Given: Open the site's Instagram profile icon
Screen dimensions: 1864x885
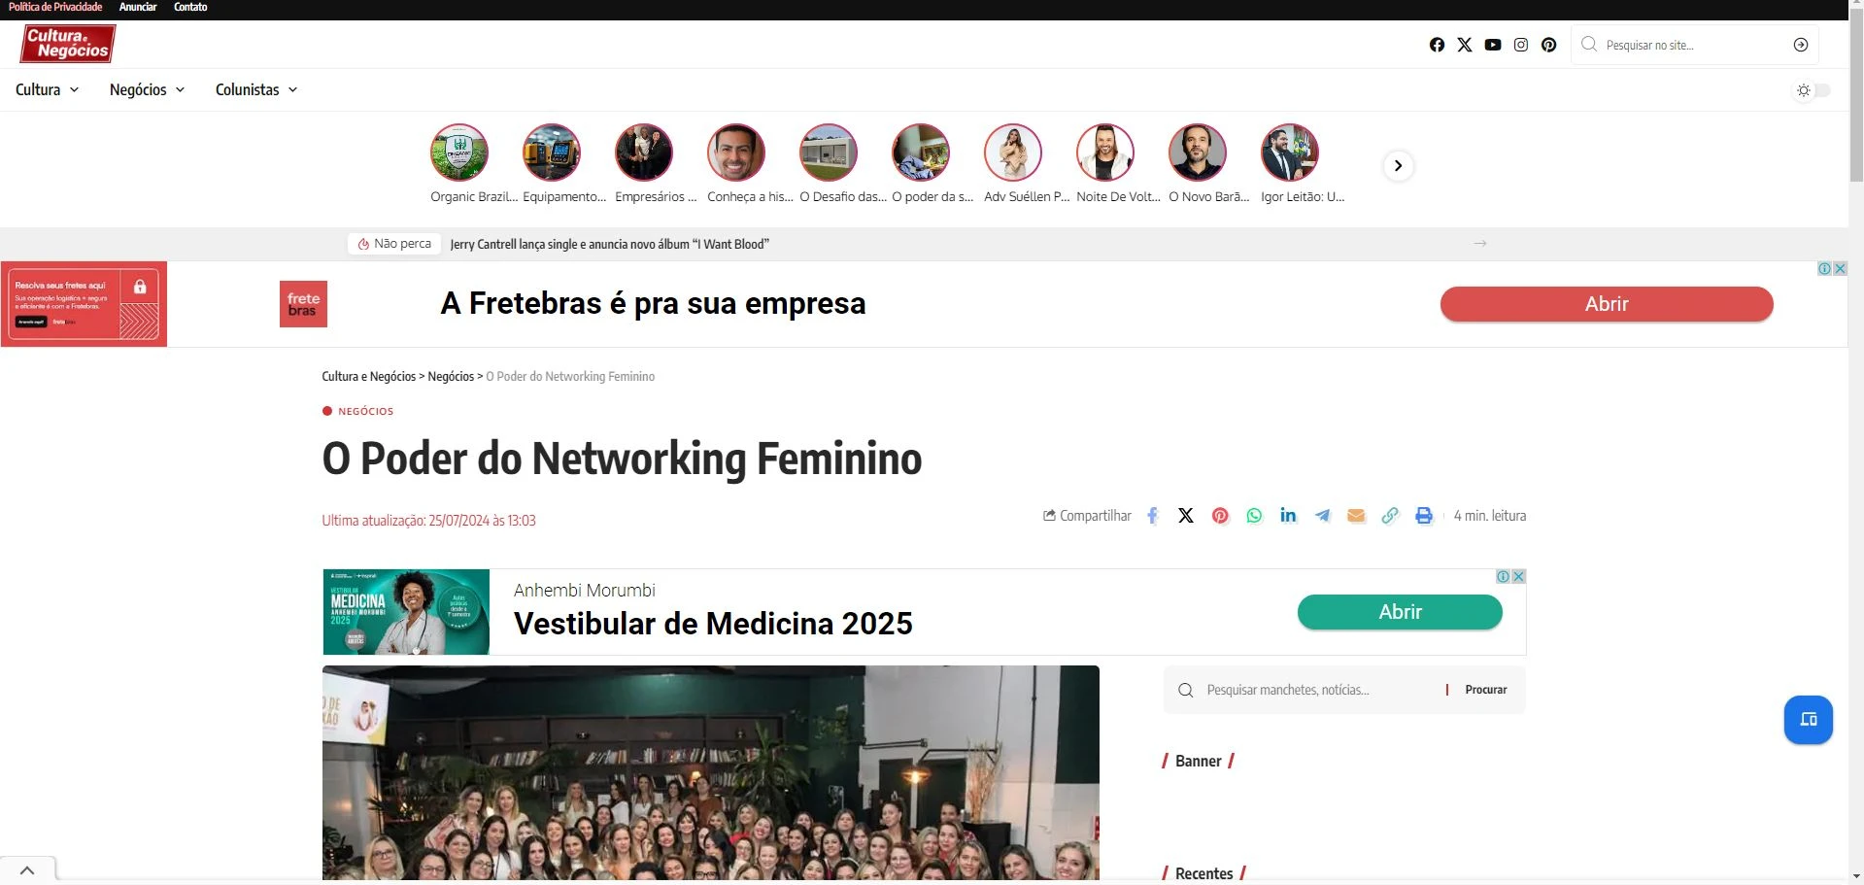Looking at the screenshot, I should pyautogui.click(x=1521, y=45).
